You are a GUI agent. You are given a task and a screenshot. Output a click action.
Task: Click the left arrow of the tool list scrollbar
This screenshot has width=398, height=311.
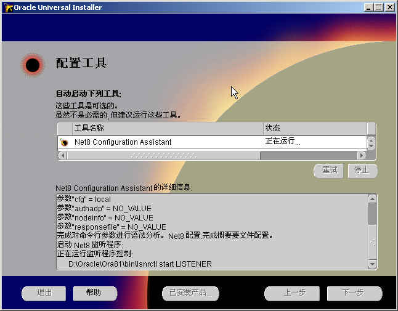[62, 155]
